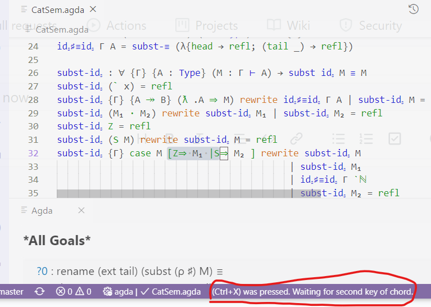Screen dimensions: 431x307
Task: Click the ?0 goal link
Action: [x=42, y=272]
